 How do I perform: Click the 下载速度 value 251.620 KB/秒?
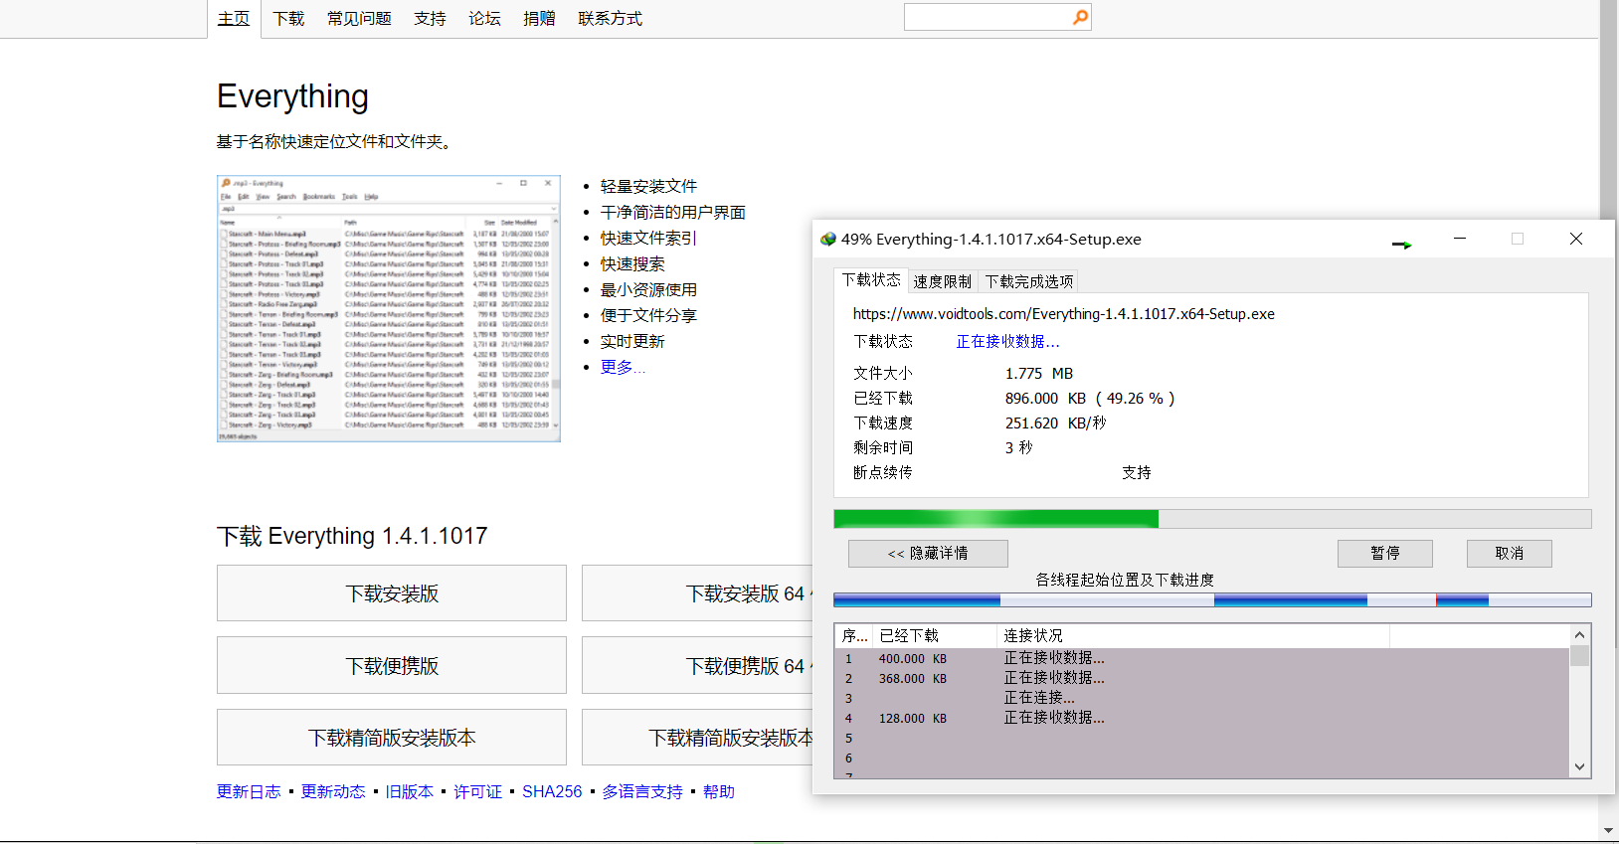(x=1055, y=422)
